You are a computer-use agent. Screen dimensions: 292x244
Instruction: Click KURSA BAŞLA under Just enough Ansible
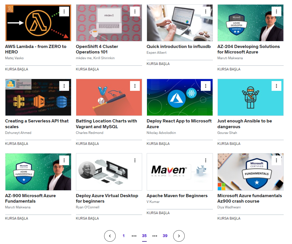[x=229, y=144]
